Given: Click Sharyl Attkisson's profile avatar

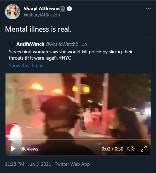Looking at the screenshot, I should pos(13,12).
